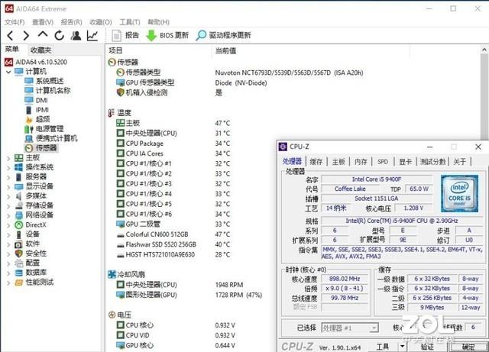Click the Intel Core i5 logo
Viewport: 489px width, 352px height.
(459, 194)
